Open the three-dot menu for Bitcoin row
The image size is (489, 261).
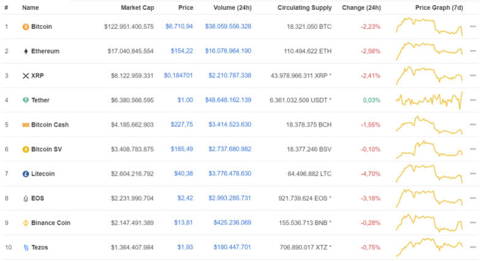(x=472, y=27)
